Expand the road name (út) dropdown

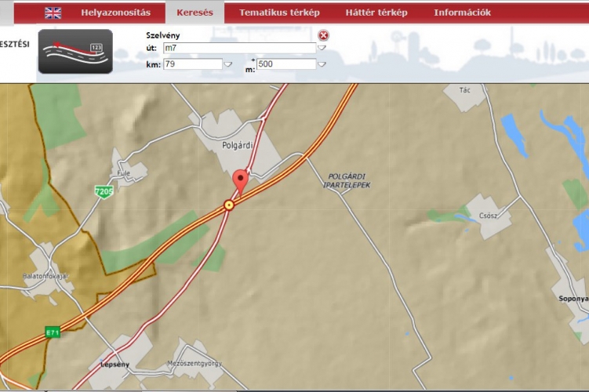pos(322,49)
